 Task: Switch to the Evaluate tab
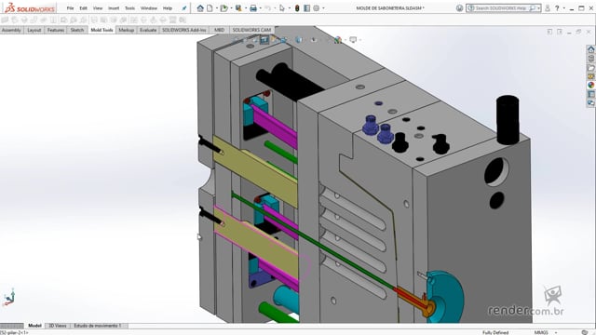click(148, 30)
